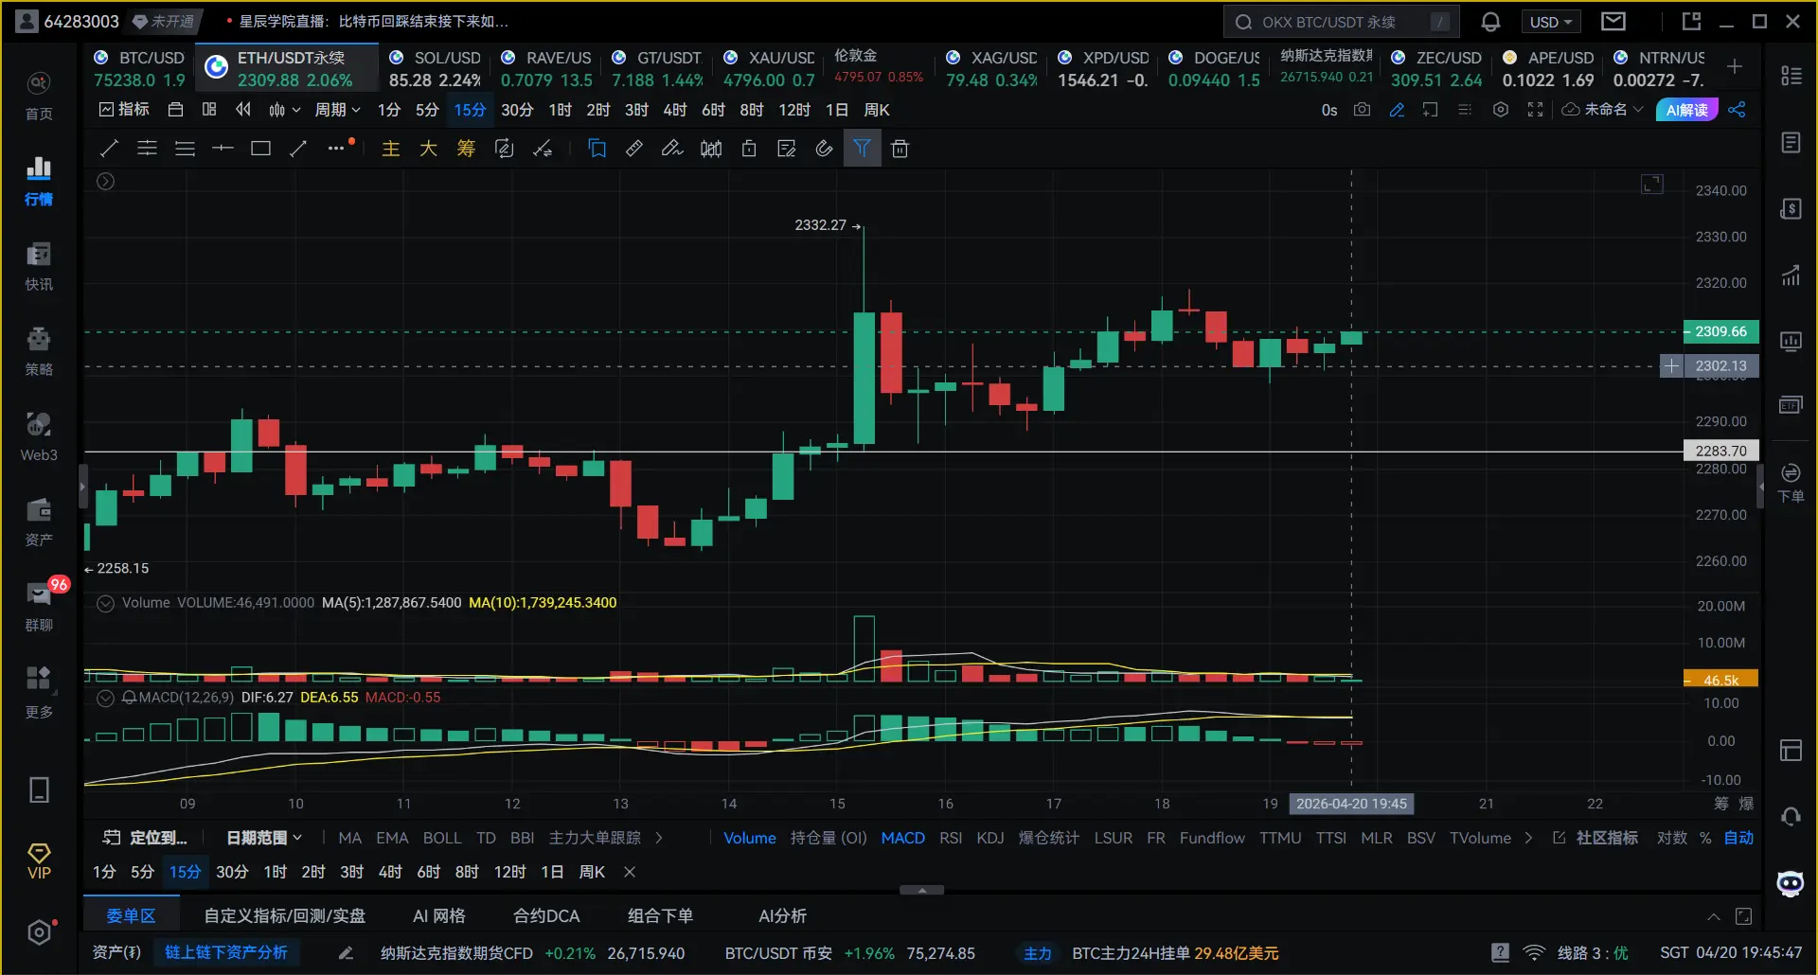The width and height of the screenshot is (1818, 975).
Task: Show more sub-indicators after TVolume
Action: click(1528, 838)
